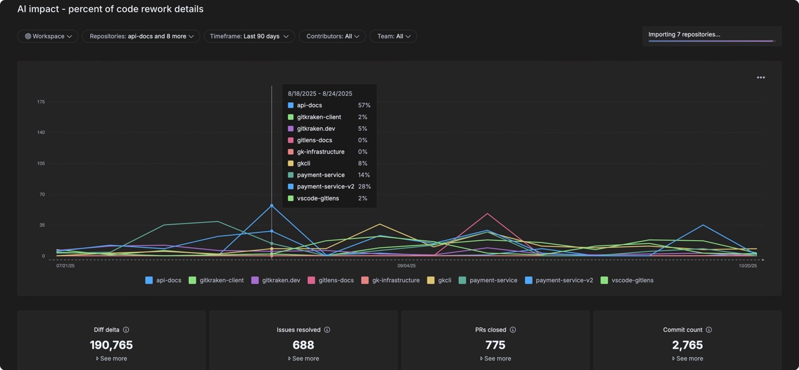Expand See more under Diff delta
The image size is (799, 370).
(111, 358)
